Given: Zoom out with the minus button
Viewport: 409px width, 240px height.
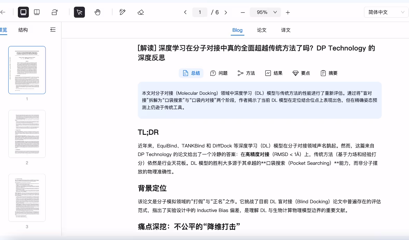Looking at the screenshot, I should pos(243,12).
